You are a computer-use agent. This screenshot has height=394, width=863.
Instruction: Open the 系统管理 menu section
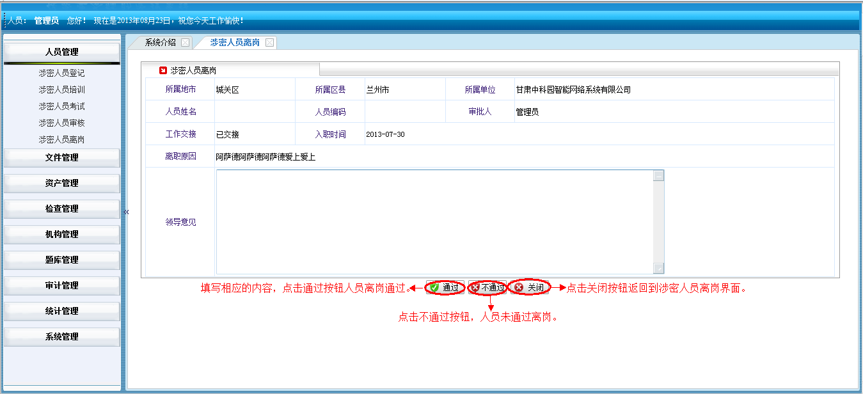tap(62, 336)
